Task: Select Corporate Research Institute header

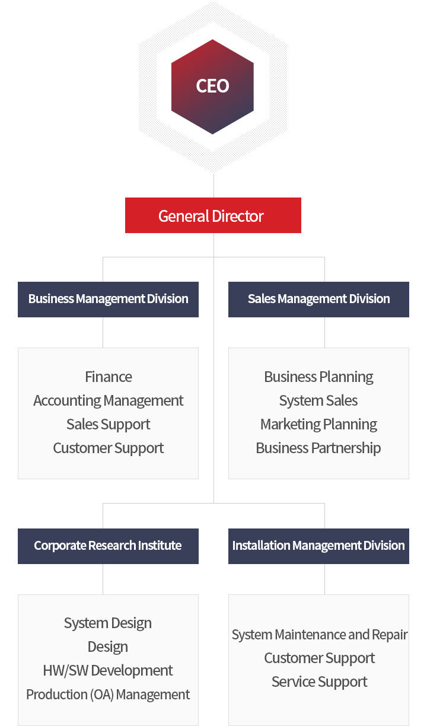Action: [108, 546]
